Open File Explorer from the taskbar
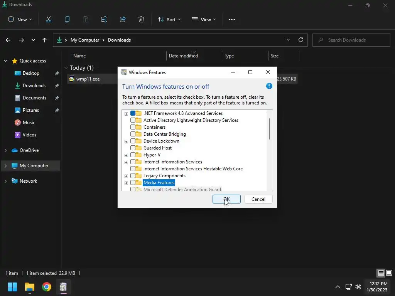This screenshot has width=395, height=296. point(29,287)
